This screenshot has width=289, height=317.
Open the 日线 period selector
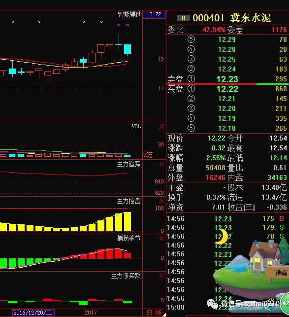click(154, 313)
